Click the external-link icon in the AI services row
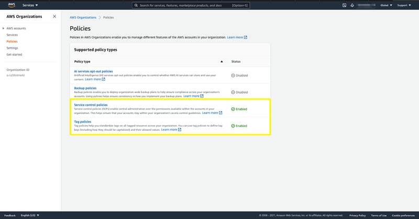419x219 pixels. [x=103, y=79]
